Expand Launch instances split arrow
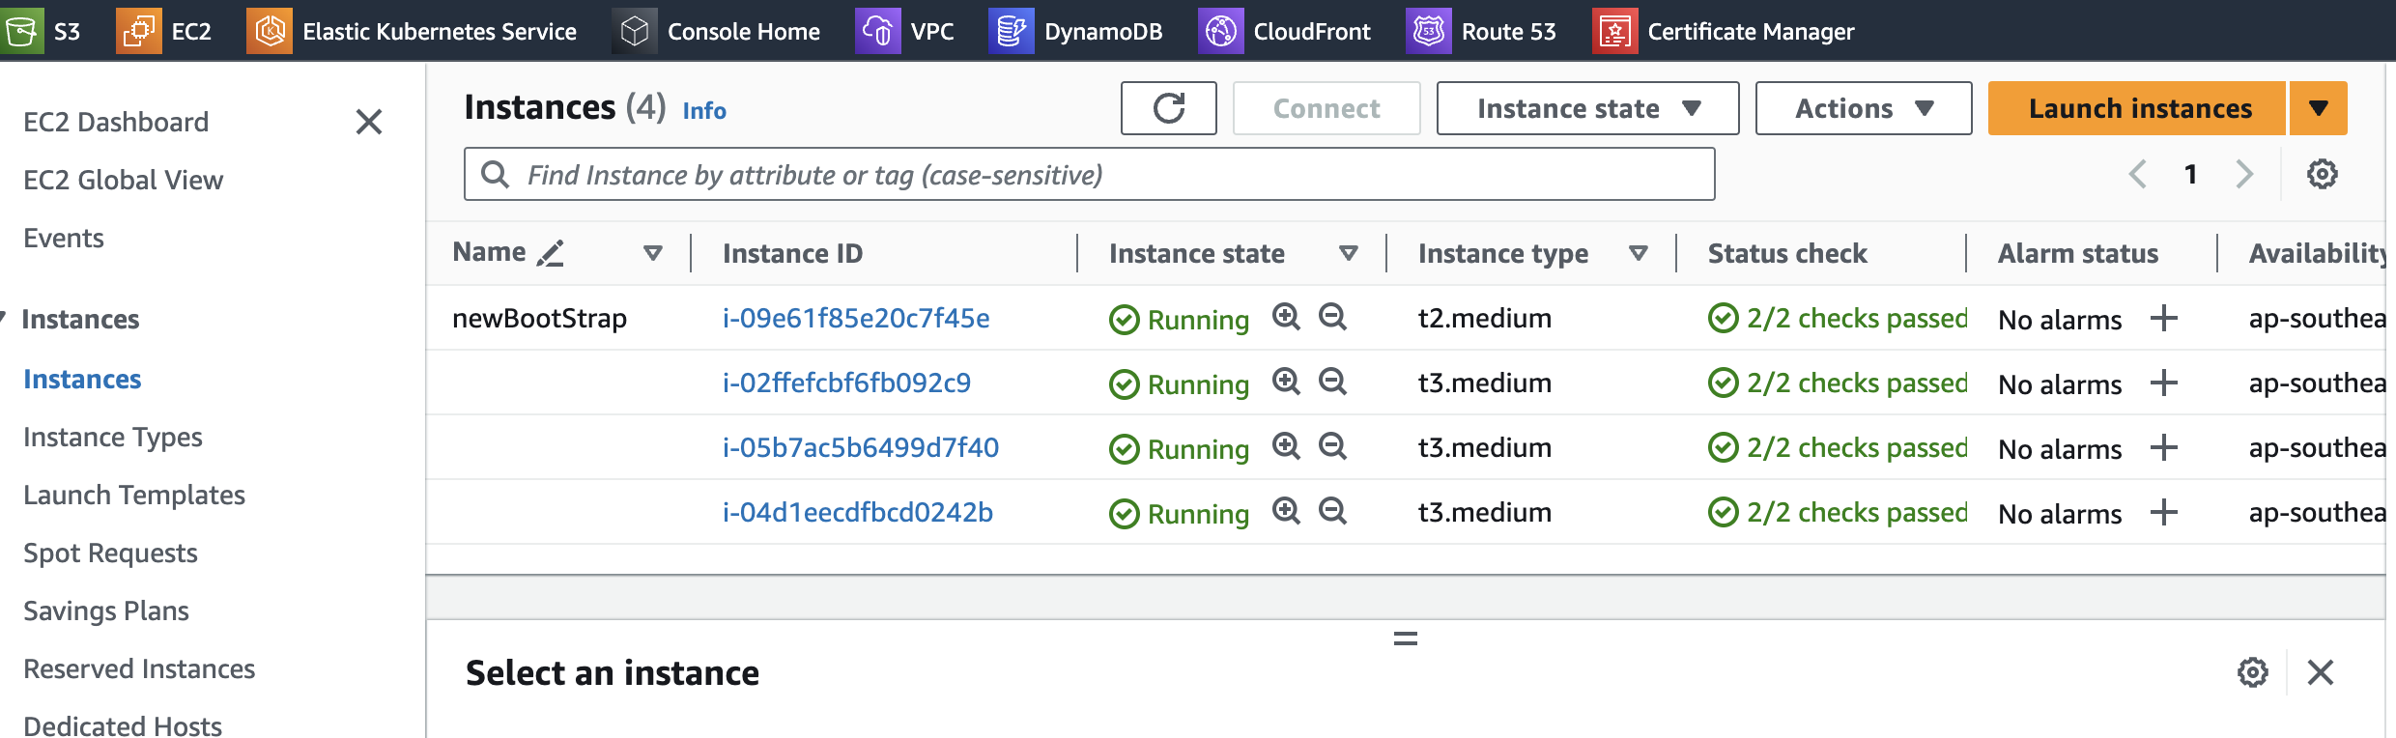The width and height of the screenshot is (2396, 738). (x=2319, y=108)
